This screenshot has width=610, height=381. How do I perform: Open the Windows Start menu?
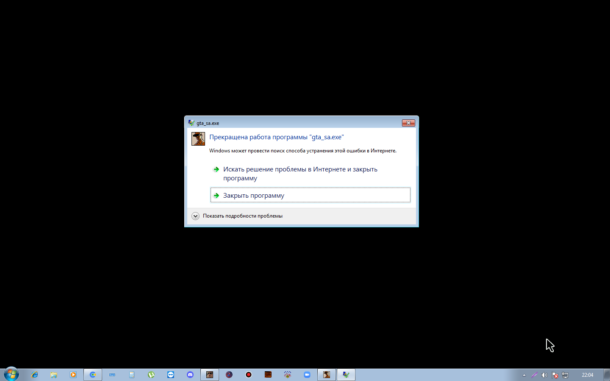[11, 374]
